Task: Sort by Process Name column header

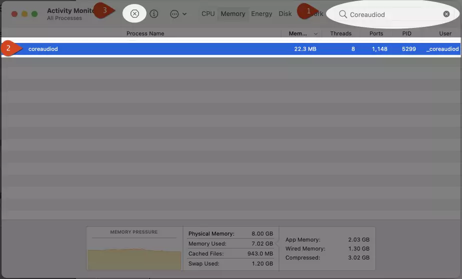Action: tap(145, 33)
